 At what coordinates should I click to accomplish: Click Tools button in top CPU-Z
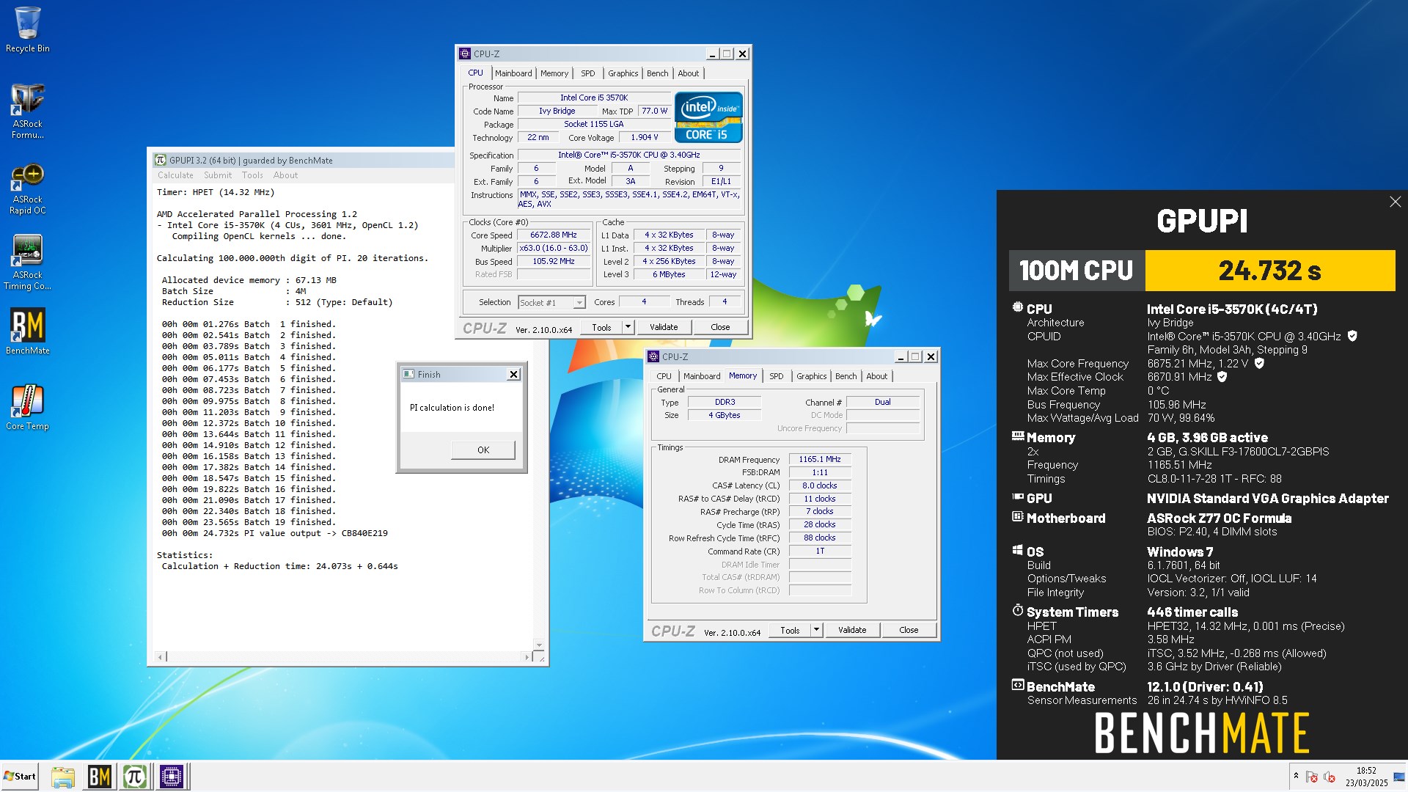pyautogui.click(x=601, y=327)
